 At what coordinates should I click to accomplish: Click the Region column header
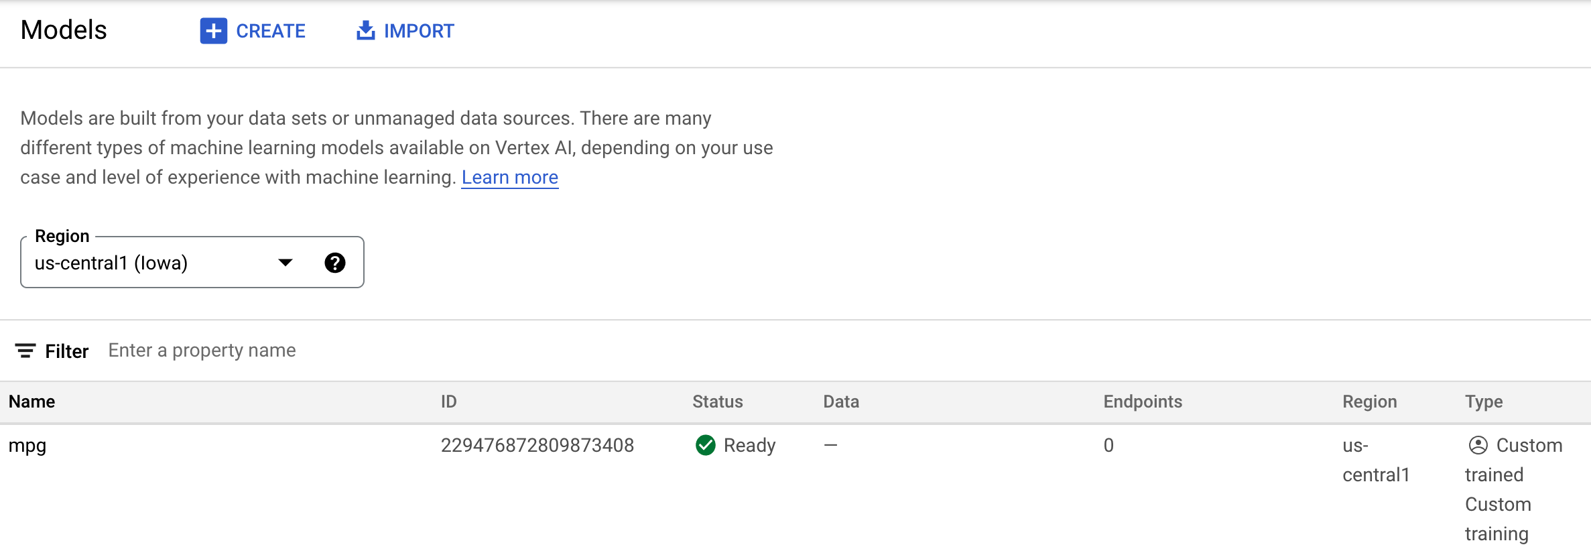tap(1369, 402)
